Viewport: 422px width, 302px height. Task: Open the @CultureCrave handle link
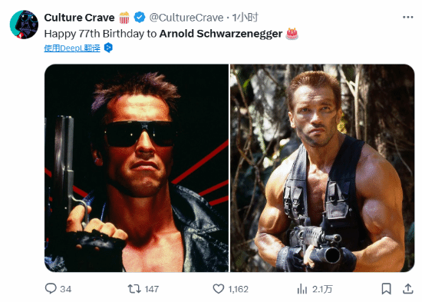[186, 18]
